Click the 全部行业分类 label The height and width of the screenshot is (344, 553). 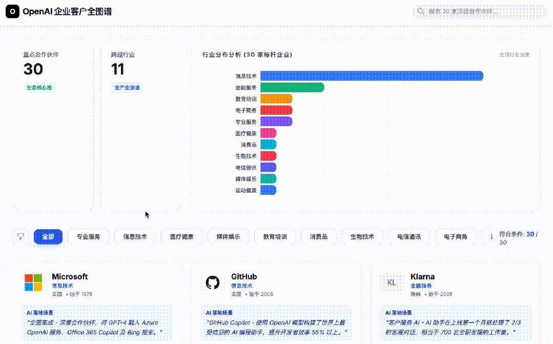515,55
